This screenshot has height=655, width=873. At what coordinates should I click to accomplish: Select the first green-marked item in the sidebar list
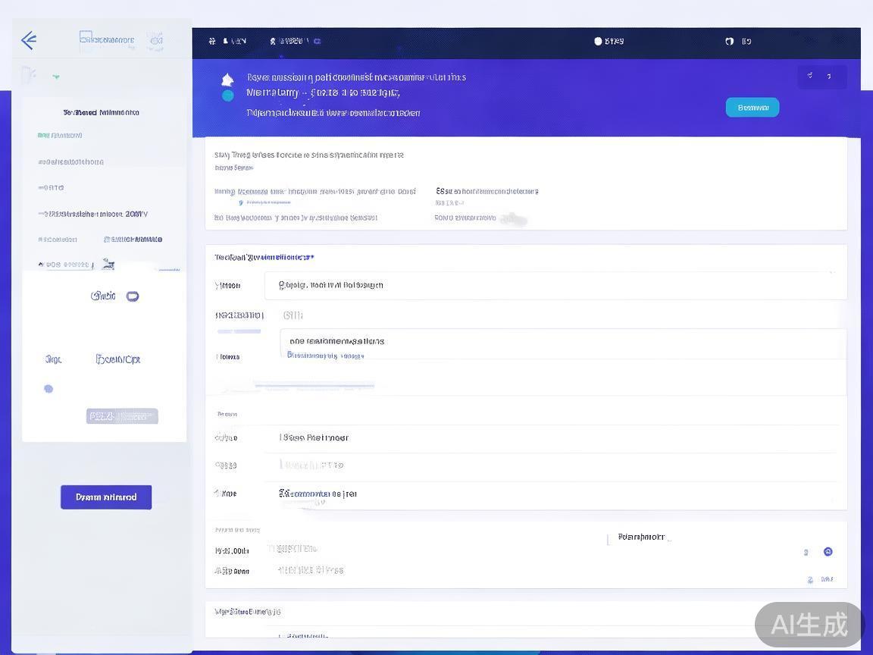pyautogui.click(x=61, y=136)
